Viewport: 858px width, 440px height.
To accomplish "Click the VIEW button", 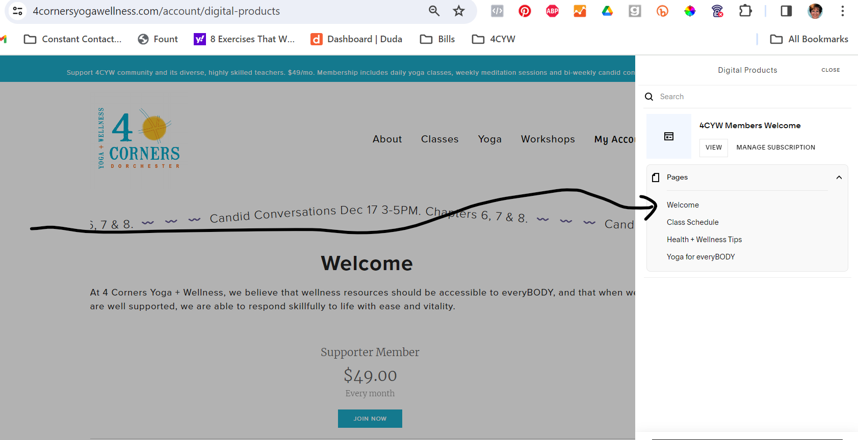I will point(714,148).
